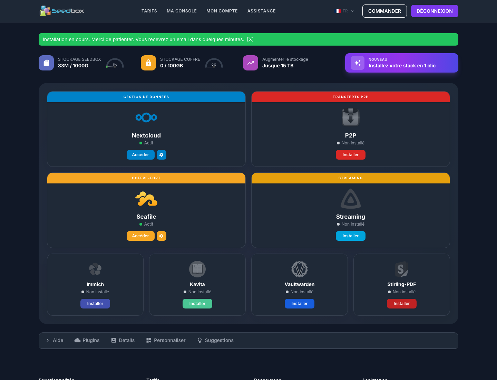Image resolution: width=497 pixels, height=380 pixels.
Task: Open the Assistance menu
Action: point(261,11)
